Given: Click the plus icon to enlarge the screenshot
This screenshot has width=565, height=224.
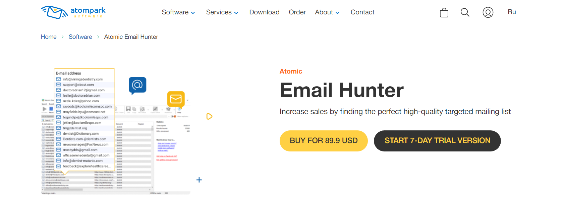Looking at the screenshot, I should (x=199, y=180).
